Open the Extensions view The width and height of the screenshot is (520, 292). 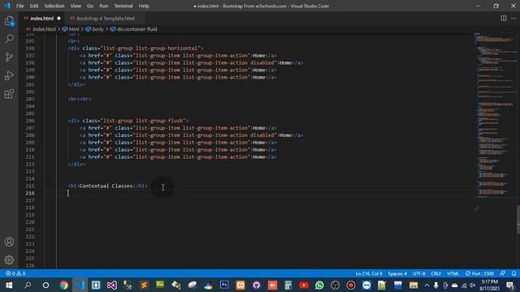tap(9, 94)
